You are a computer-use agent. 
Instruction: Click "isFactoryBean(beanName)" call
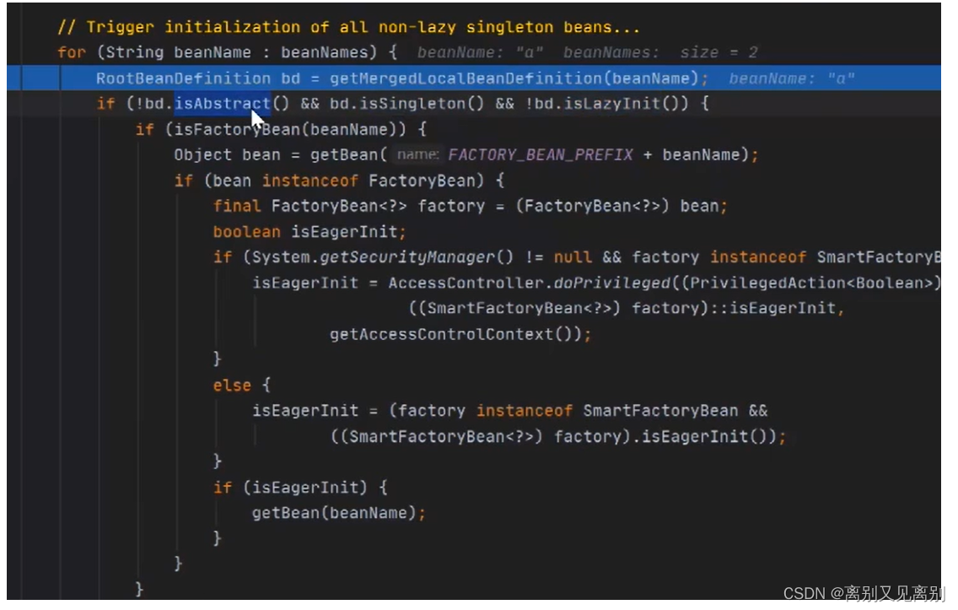tap(285, 130)
